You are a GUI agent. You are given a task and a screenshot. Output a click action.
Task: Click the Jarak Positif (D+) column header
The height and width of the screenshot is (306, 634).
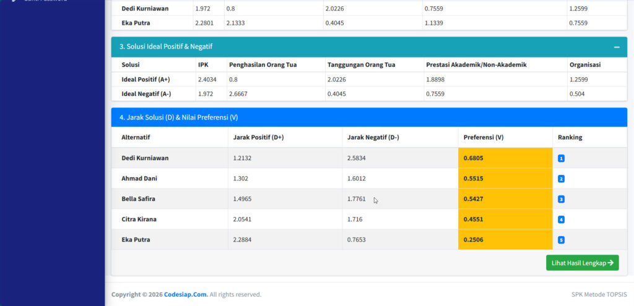[x=258, y=137]
